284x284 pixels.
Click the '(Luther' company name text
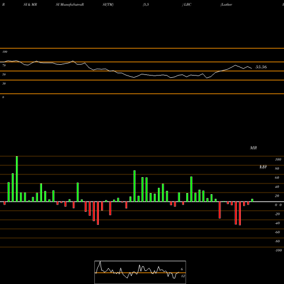(x=226, y=5)
